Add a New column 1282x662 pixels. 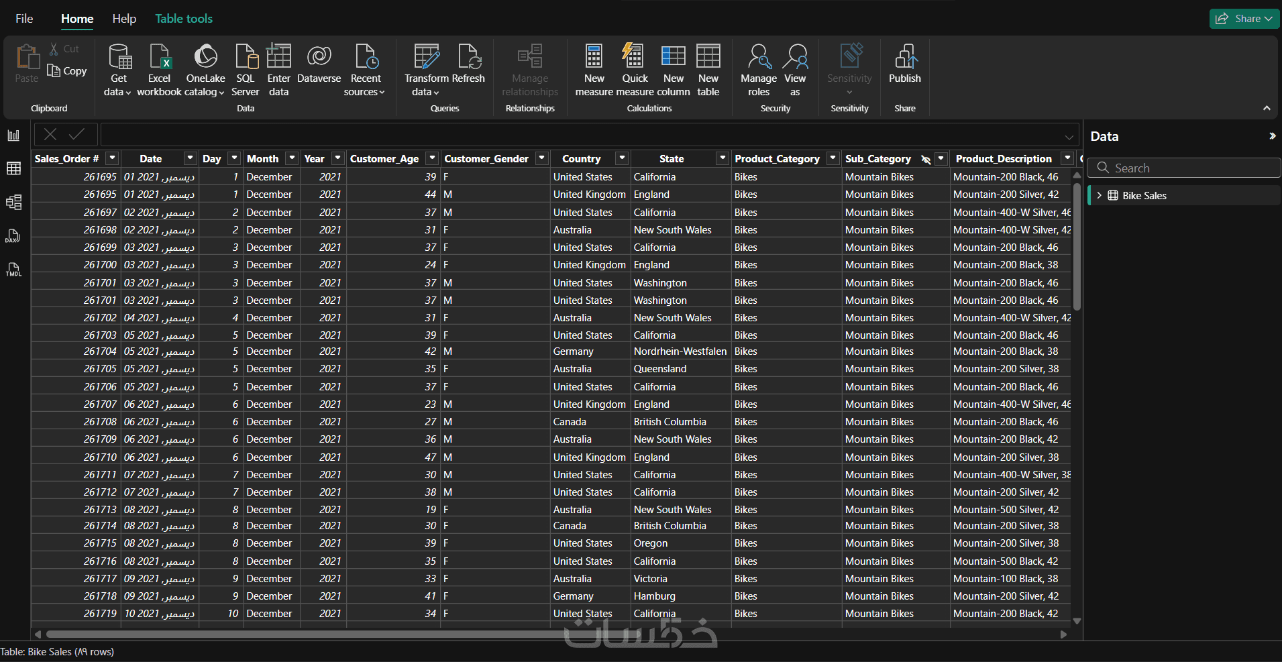click(674, 70)
